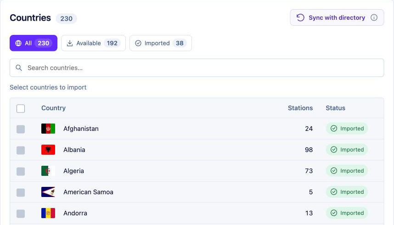The height and width of the screenshot is (225, 394).
Task: Click the Albania flag icon
Action: pyautogui.click(x=48, y=150)
